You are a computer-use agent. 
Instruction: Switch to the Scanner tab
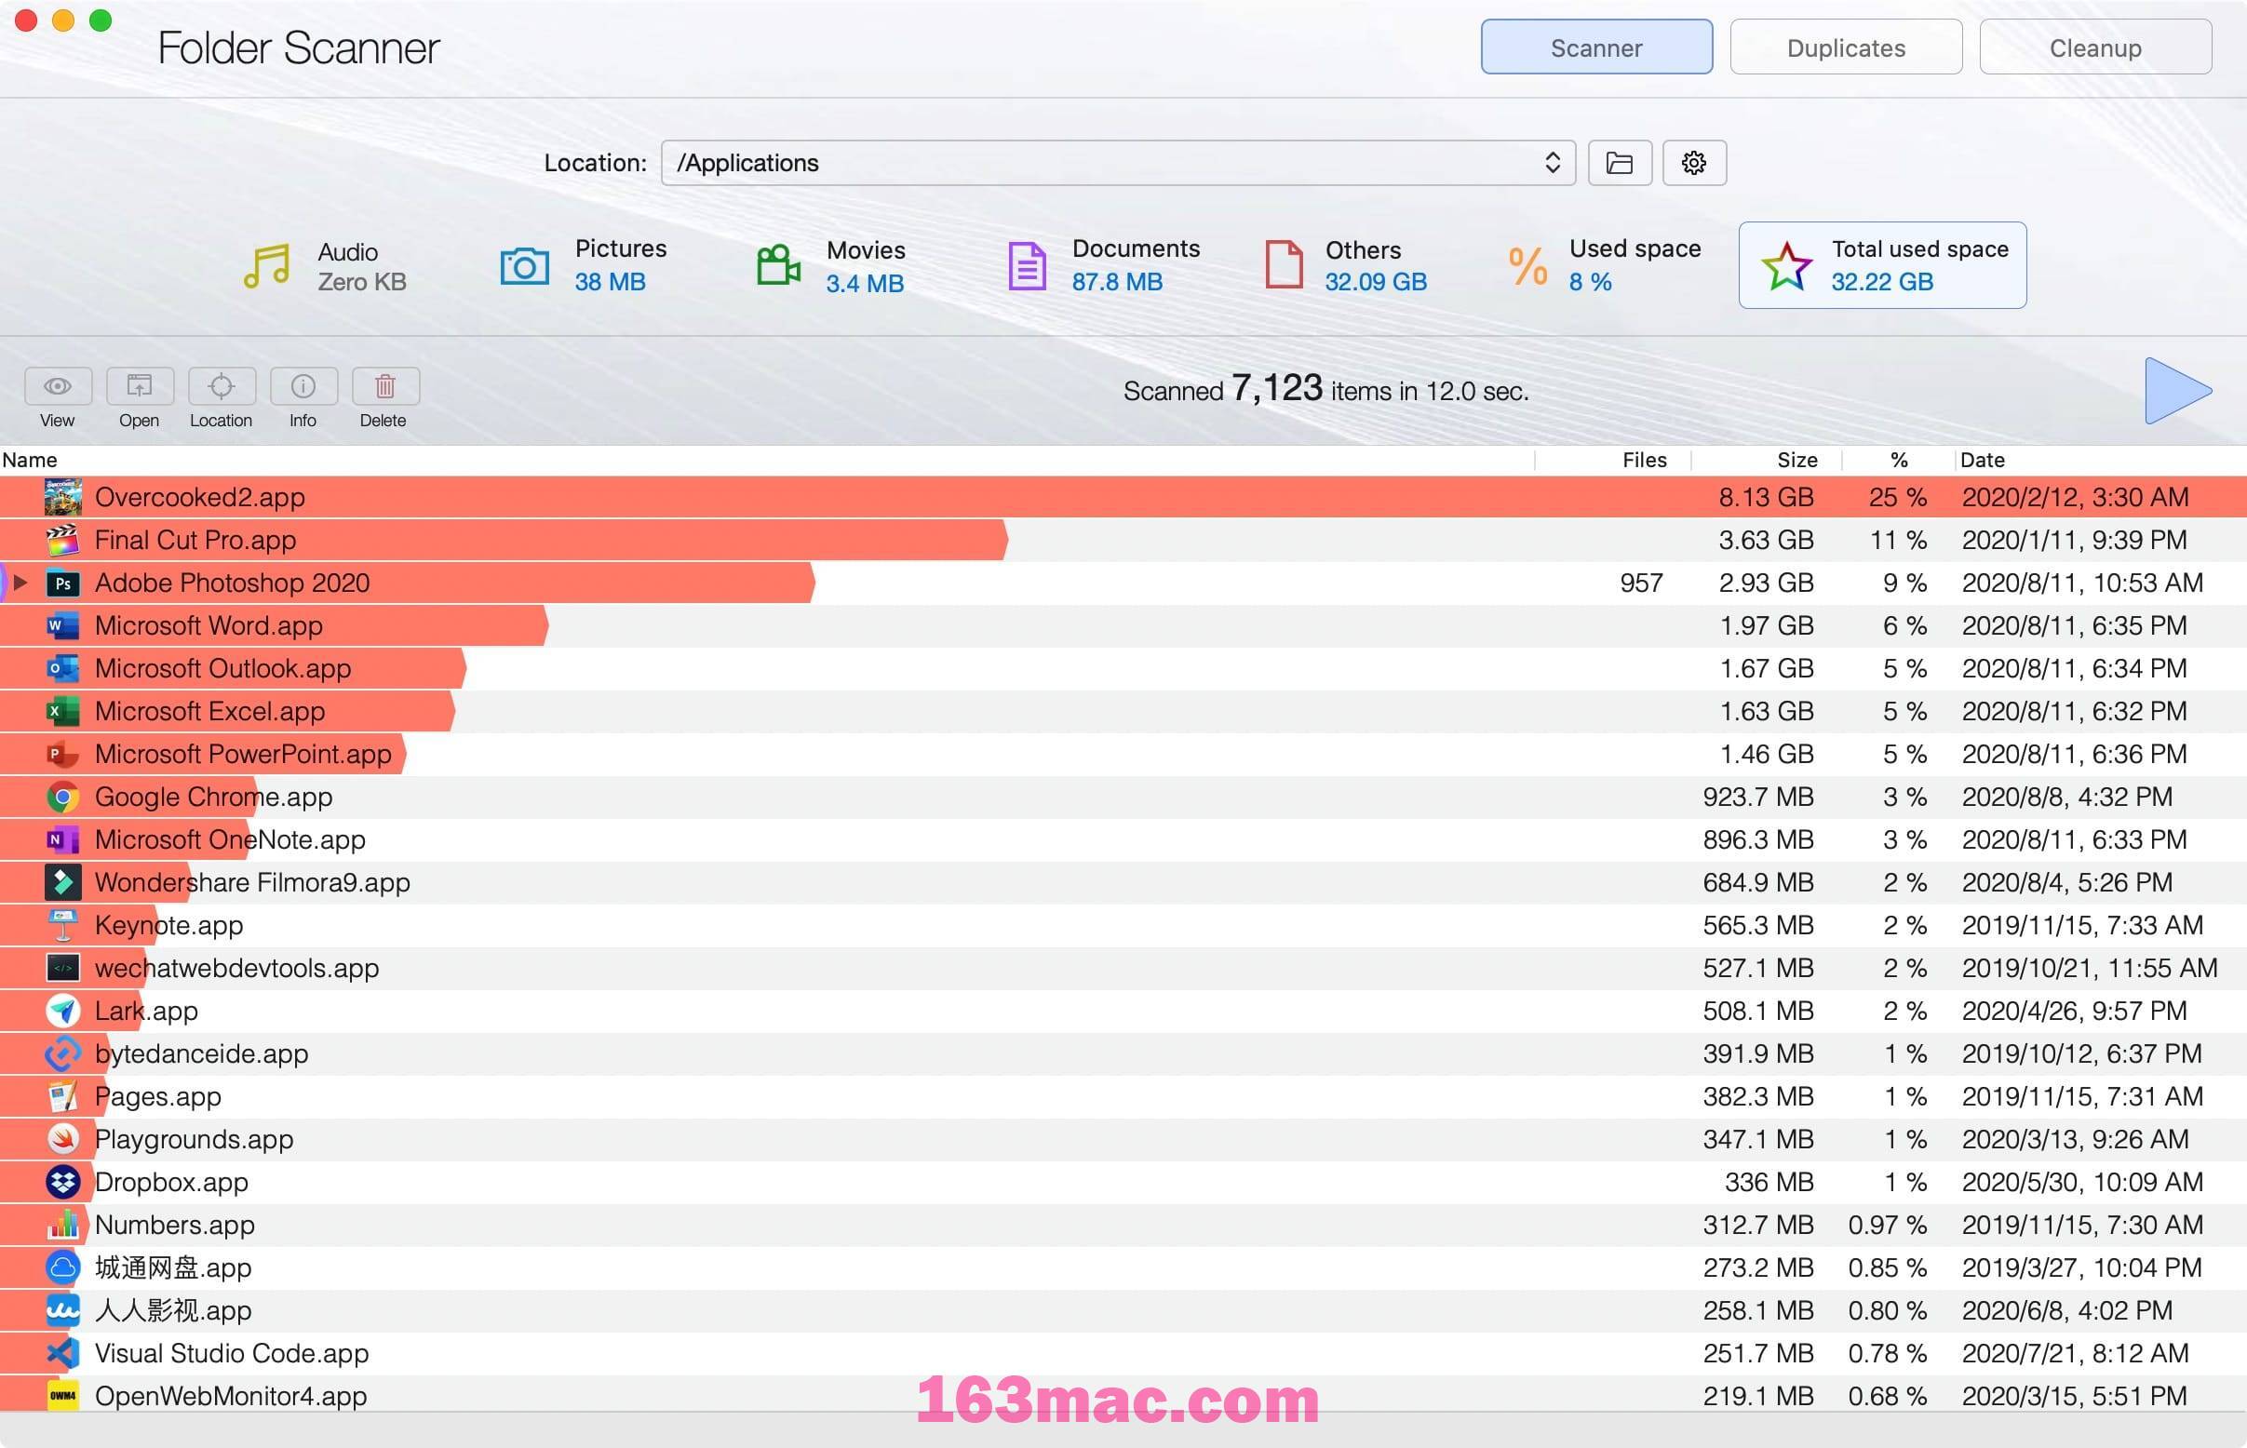point(1596,47)
